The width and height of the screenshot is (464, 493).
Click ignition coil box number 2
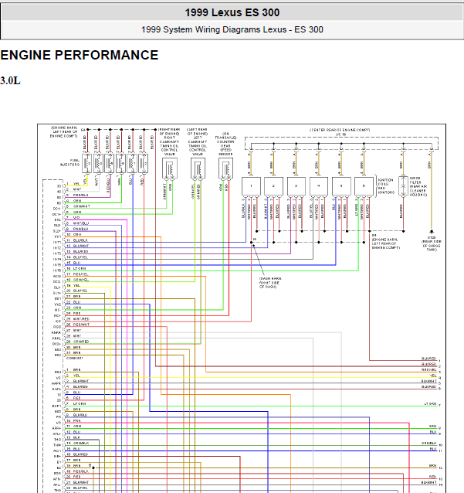pyautogui.click(x=273, y=186)
